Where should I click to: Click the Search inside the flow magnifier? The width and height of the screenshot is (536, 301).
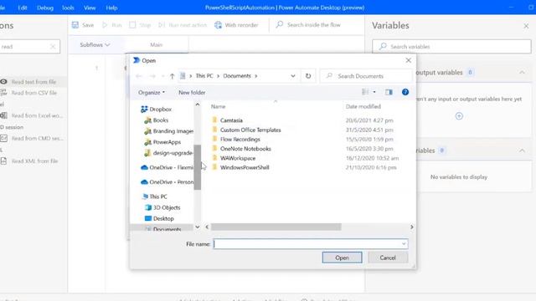(280, 24)
